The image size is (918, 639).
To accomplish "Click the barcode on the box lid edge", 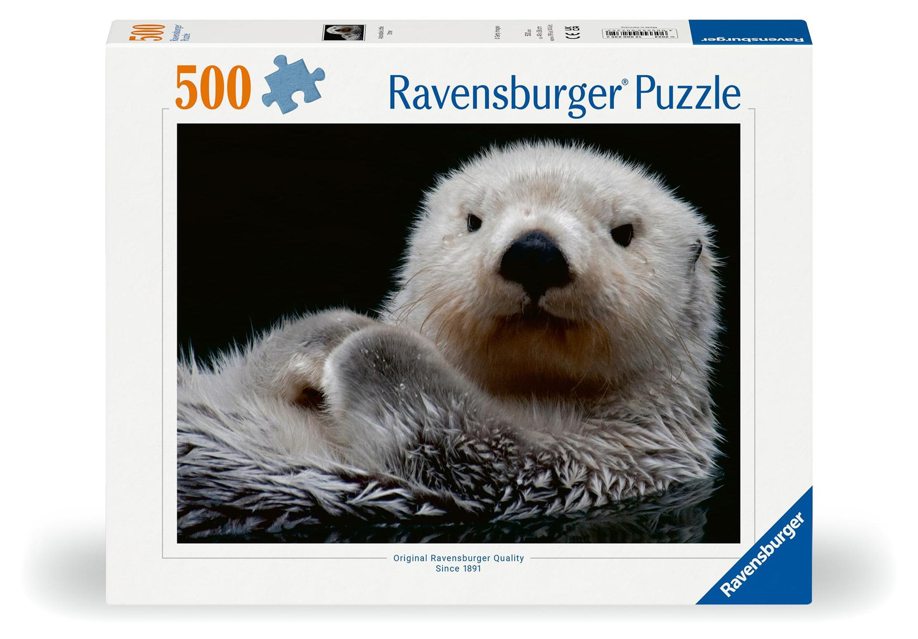I will click(x=639, y=33).
